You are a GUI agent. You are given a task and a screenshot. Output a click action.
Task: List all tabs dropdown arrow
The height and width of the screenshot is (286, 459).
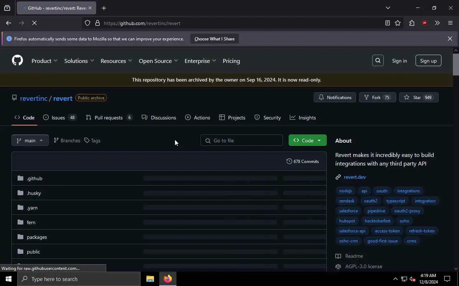pos(388,8)
